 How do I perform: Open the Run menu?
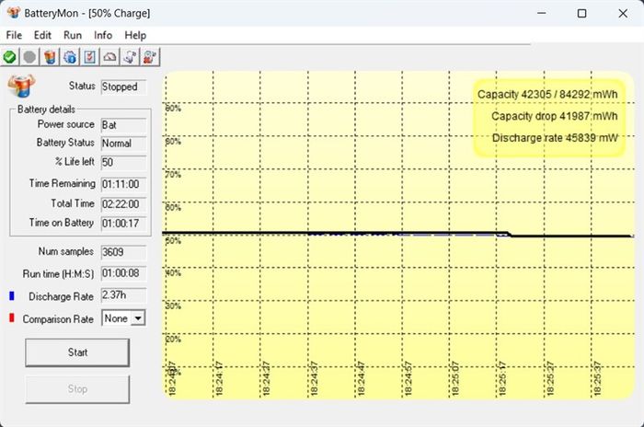point(73,35)
